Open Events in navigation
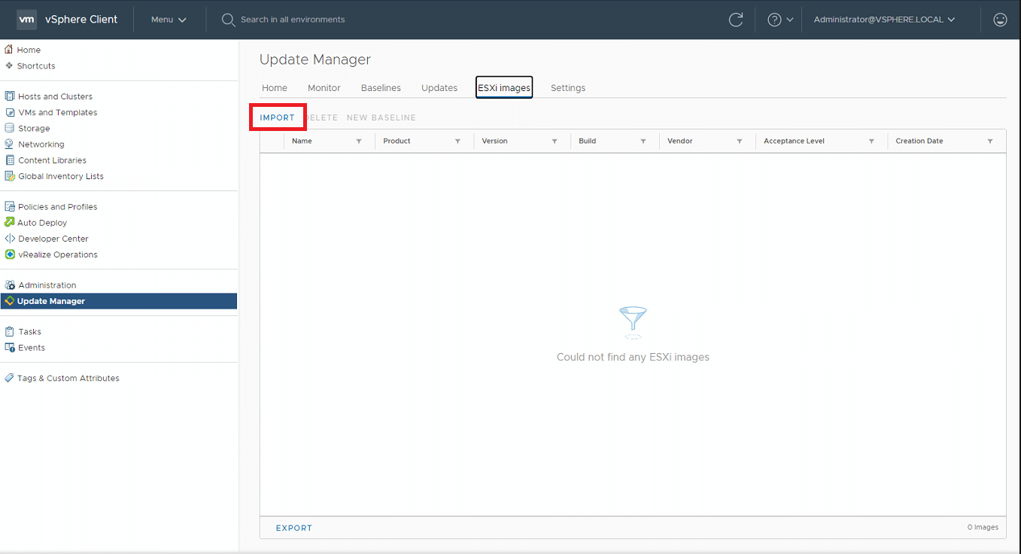 tap(32, 348)
